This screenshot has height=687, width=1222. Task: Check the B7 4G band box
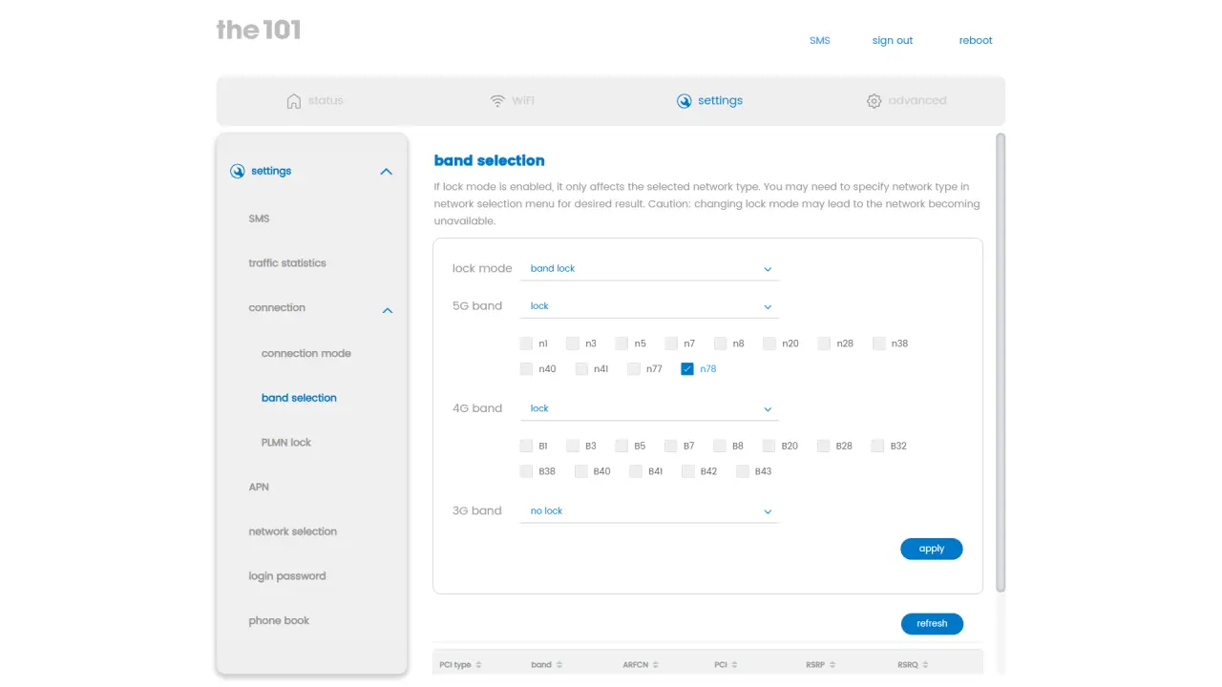pyautogui.click(x=671, y=446)
